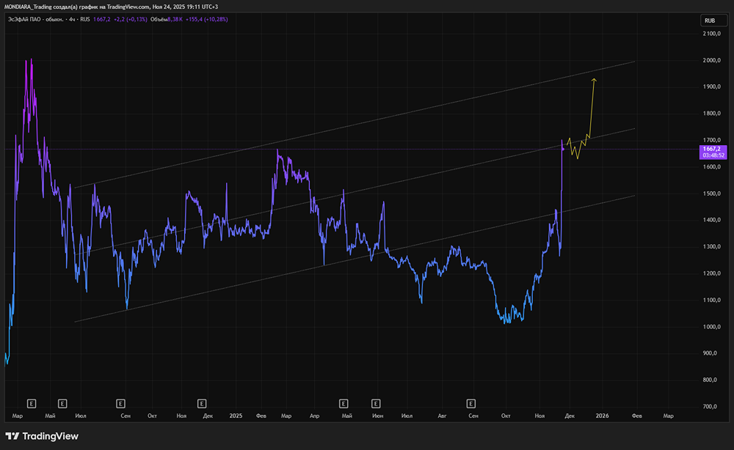Click the TradingView logo
Viewport: 734px width, 450px height.
click(x=42, y=436)
